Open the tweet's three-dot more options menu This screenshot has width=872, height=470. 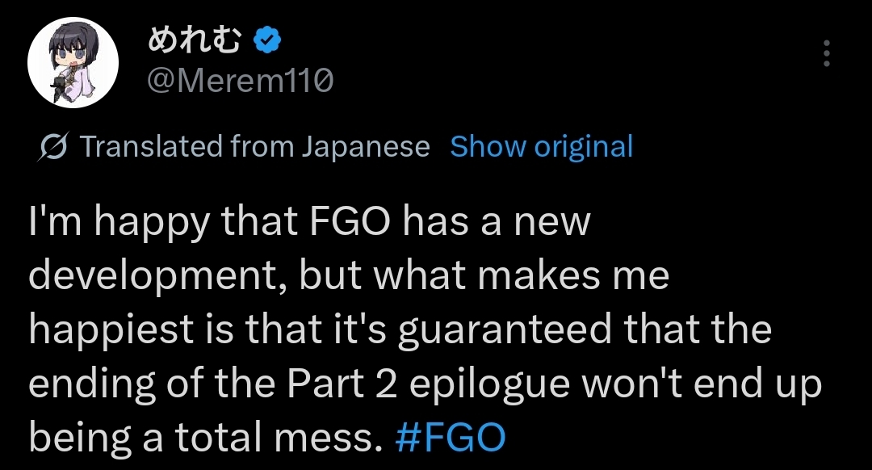point(827,53)
